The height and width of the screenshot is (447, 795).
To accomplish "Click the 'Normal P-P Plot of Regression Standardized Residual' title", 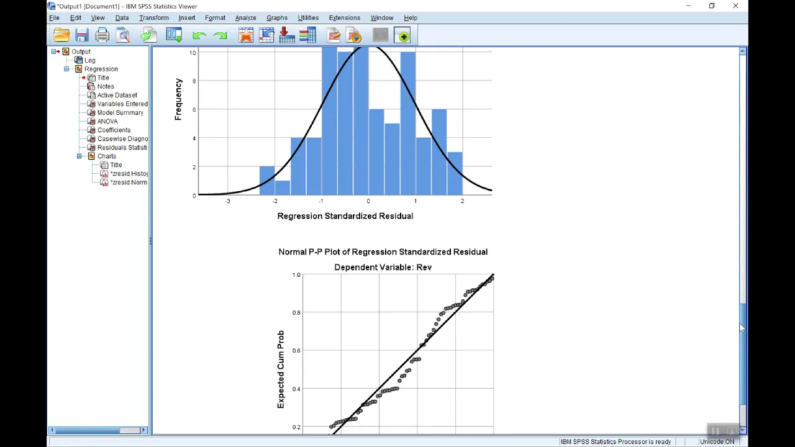I will (x=383, y=252).
